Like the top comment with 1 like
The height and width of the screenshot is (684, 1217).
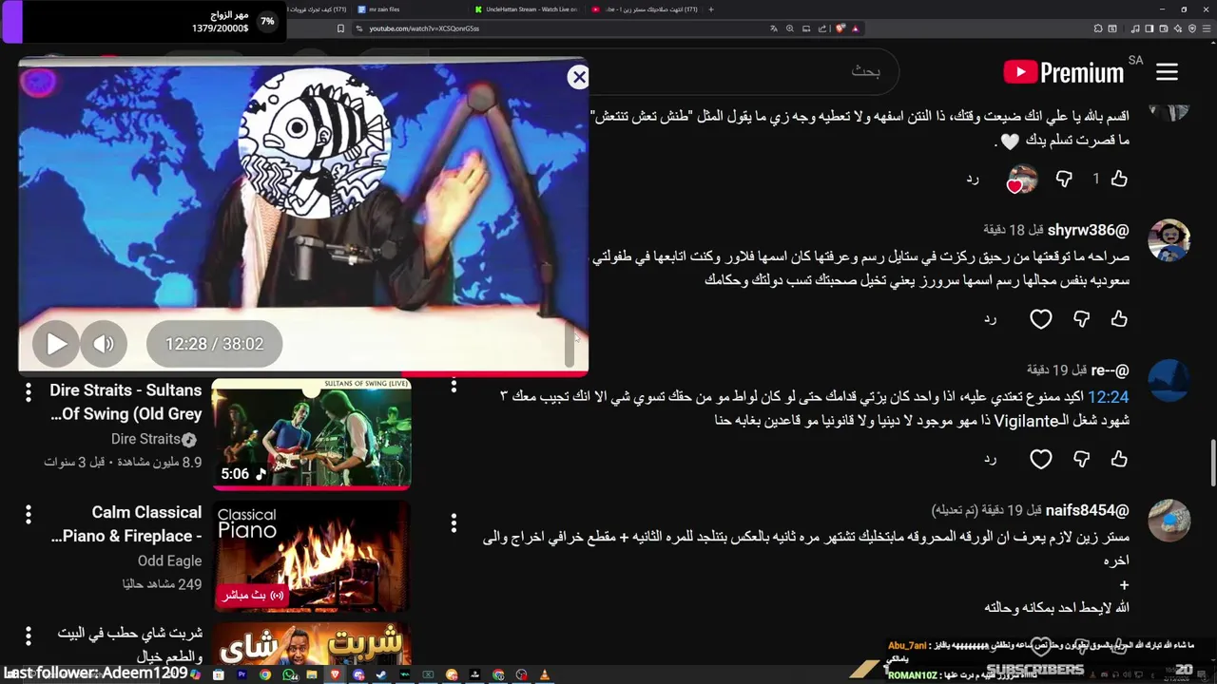click(x=1119, y=179)
